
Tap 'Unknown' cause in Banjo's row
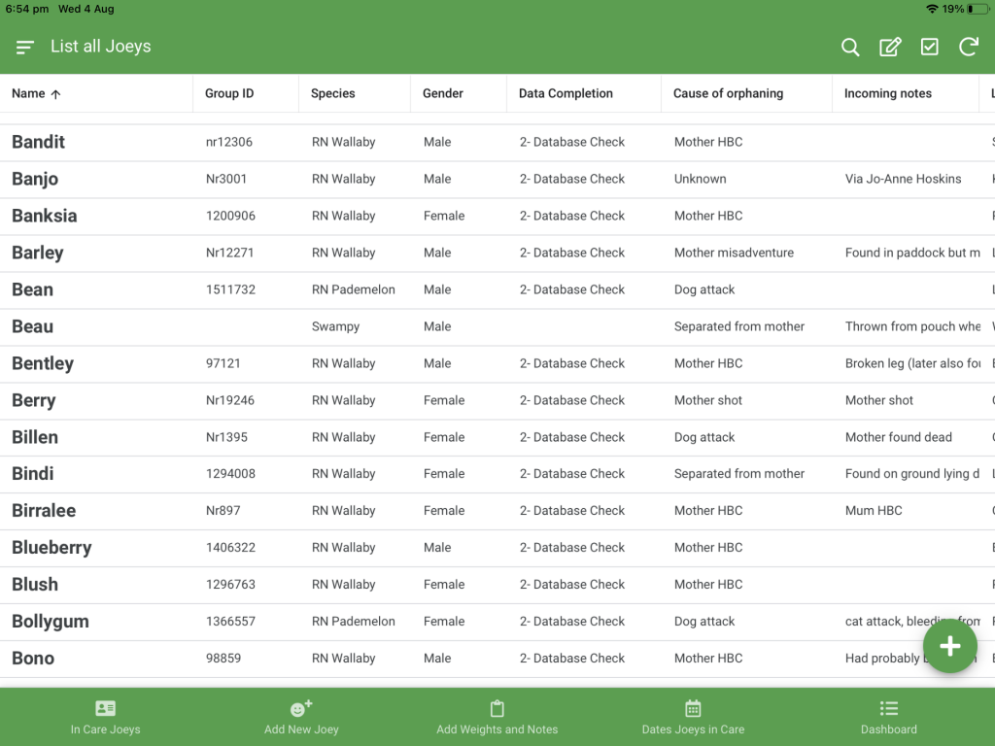tap(700, 179)
